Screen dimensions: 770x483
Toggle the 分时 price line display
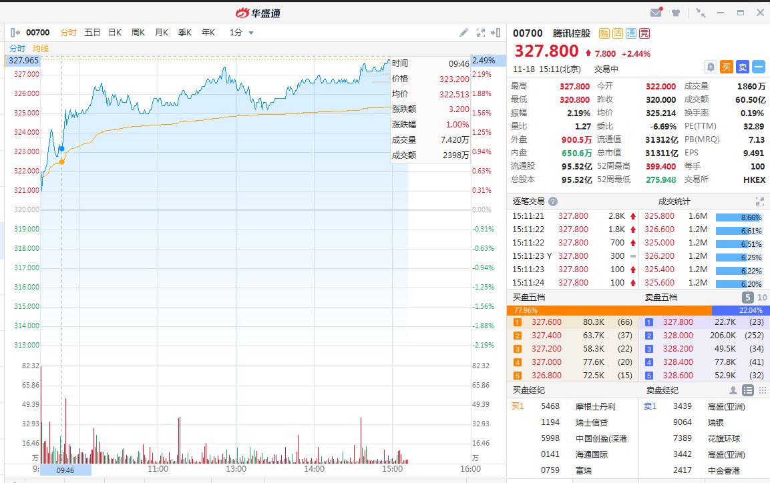(x=17, y=48)
